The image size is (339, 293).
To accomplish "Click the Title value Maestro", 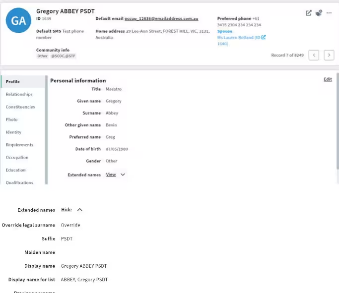I will (114, 89).
